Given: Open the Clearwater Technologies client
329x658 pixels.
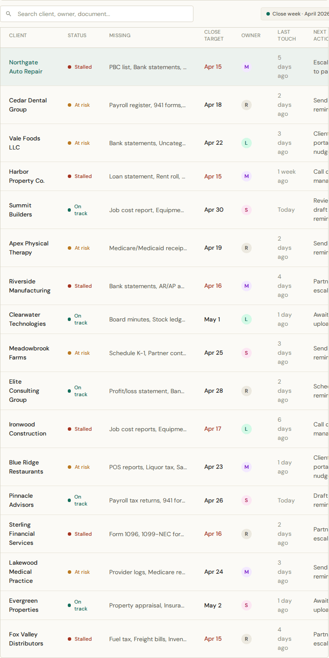Looking at the screenshot, I should tap(27, 319).
